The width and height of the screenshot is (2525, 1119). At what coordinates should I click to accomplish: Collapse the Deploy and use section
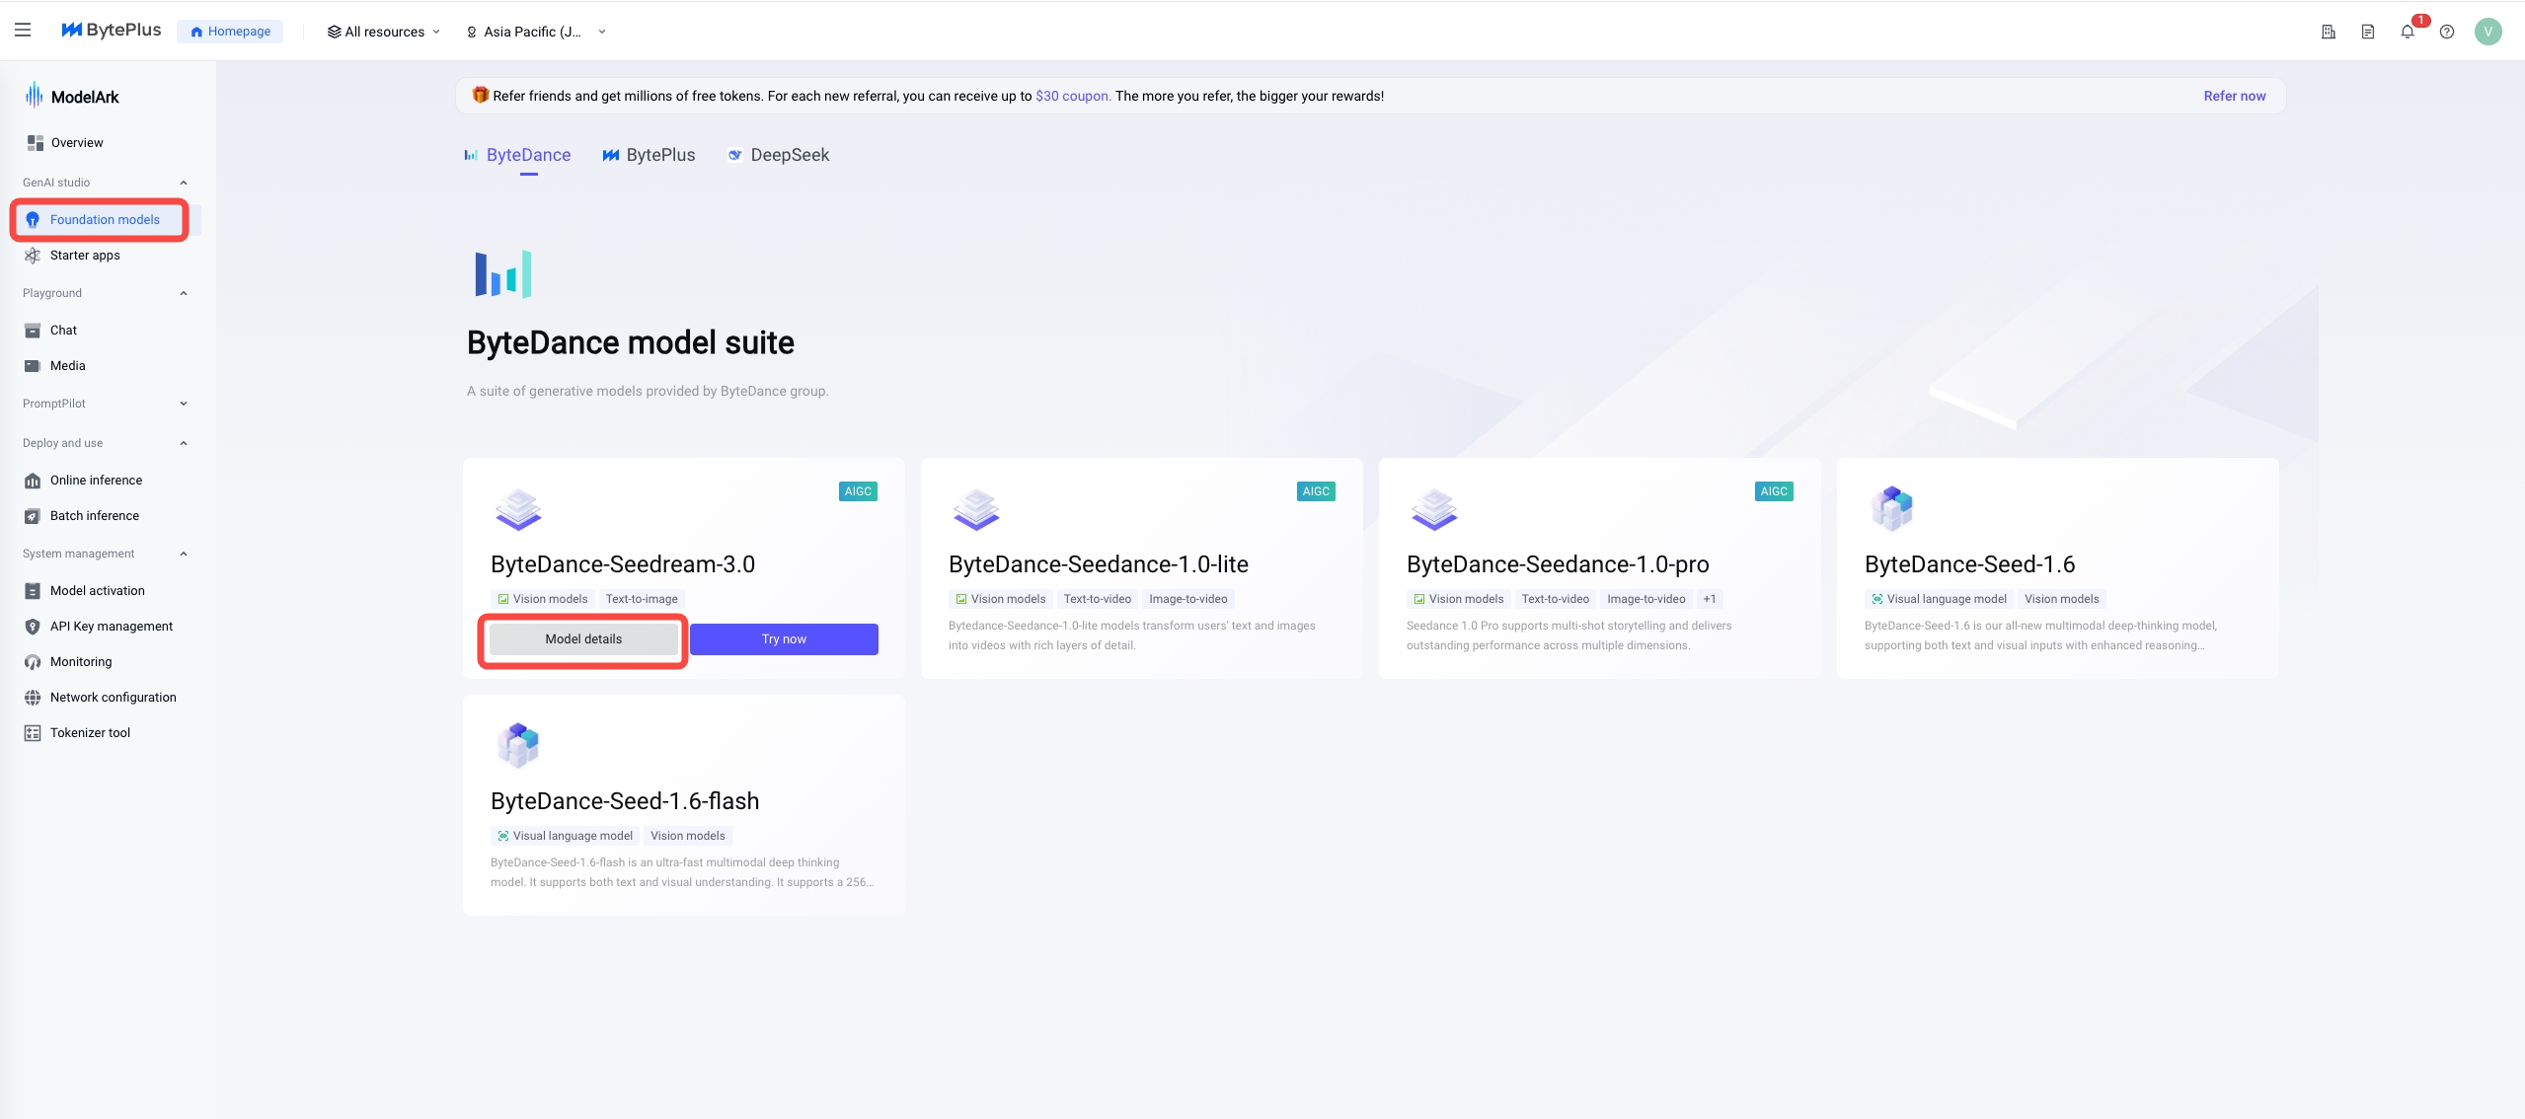click(x=184, y=443)
